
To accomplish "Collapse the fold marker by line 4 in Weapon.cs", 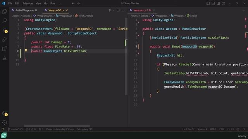I will pos(139,36).
